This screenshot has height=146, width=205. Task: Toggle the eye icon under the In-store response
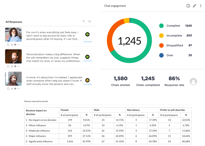pyautogui.click(x=15, y=89)
